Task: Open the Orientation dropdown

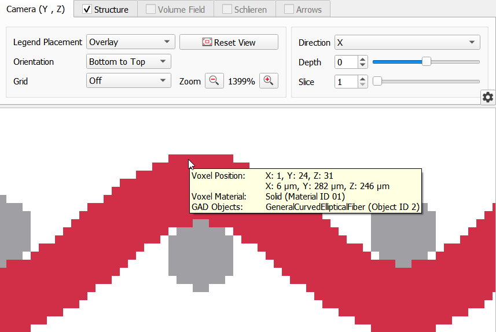Action: (128, 62)
